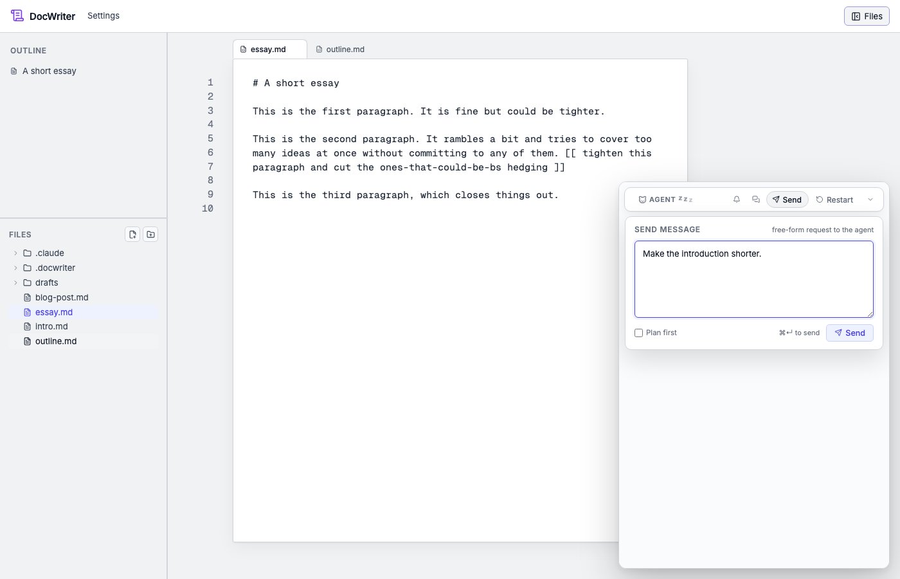This screenshot has height=579, width=900.
Task: Select the .docwriter folder row
Action: coord(84,268)
